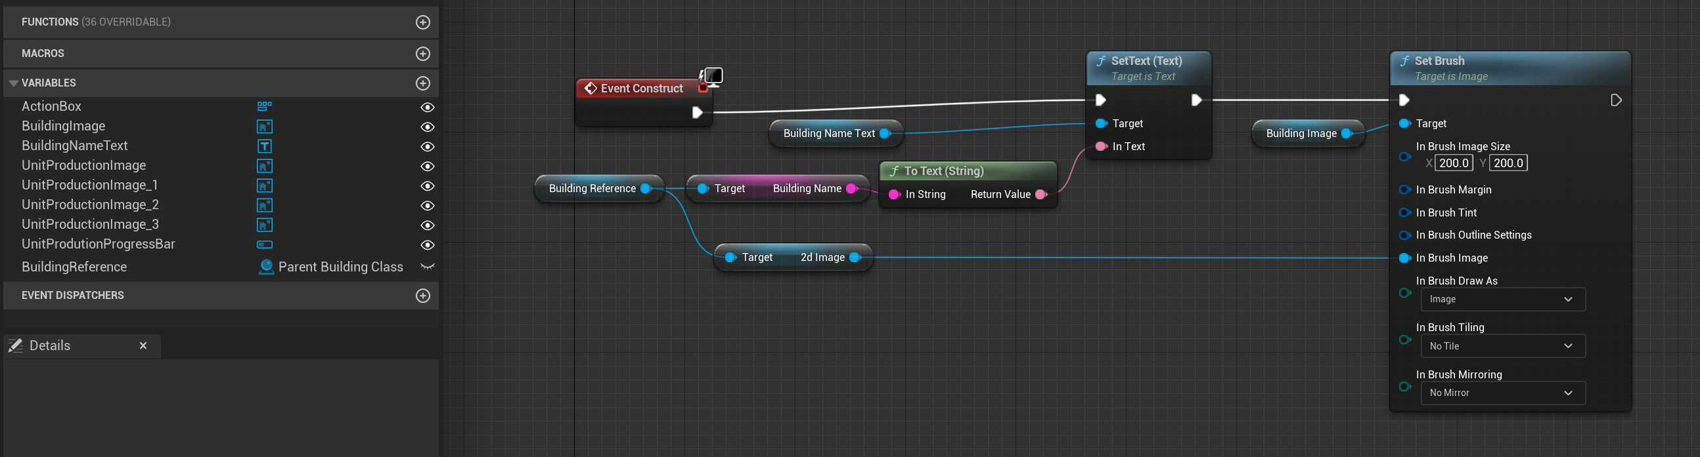The width and height of the screenshot is (1700, 457).
Task: Click the ActionBox variable type icon
Action: pos(265,107)
